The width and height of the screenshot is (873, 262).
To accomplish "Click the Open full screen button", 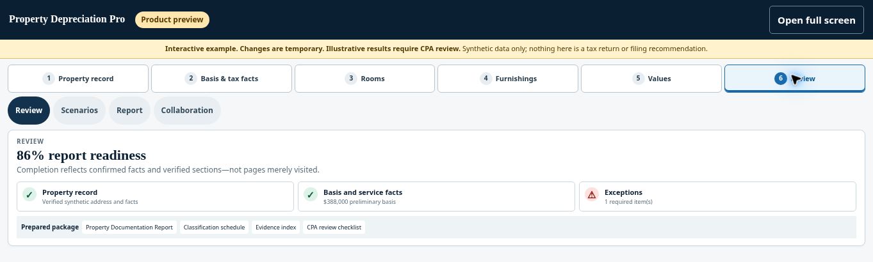I will [817, 20].
